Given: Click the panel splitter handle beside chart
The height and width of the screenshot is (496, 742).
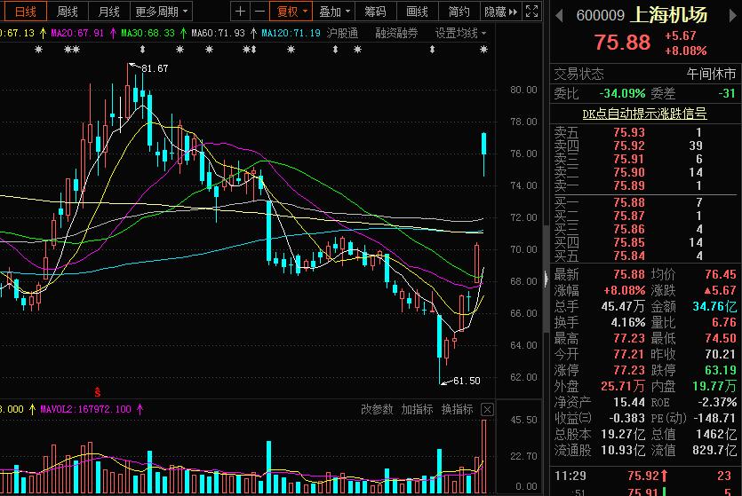Looking at the screenshot, I should click(x=546, y=278).
